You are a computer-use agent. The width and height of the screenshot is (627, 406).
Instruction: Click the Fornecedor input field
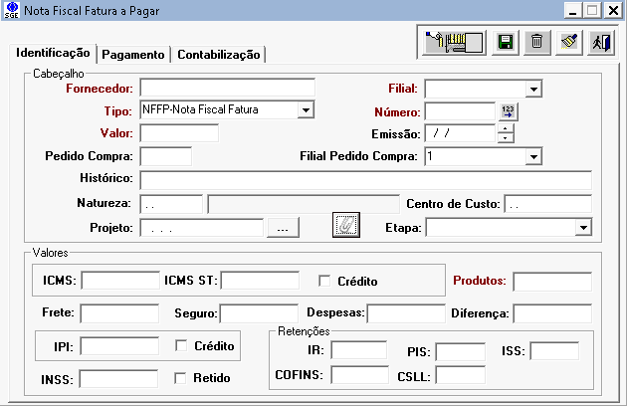coord(227,89)
